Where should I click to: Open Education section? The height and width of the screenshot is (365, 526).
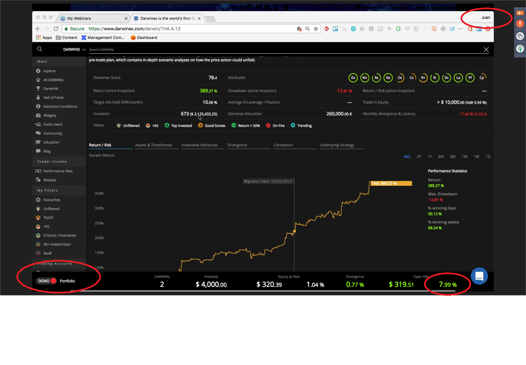tap(51, 142)
